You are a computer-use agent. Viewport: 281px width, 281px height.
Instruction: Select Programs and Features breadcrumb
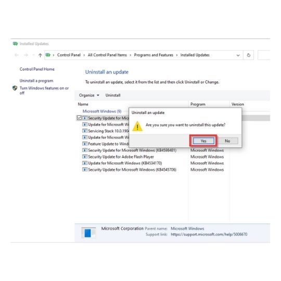point(154,55)
